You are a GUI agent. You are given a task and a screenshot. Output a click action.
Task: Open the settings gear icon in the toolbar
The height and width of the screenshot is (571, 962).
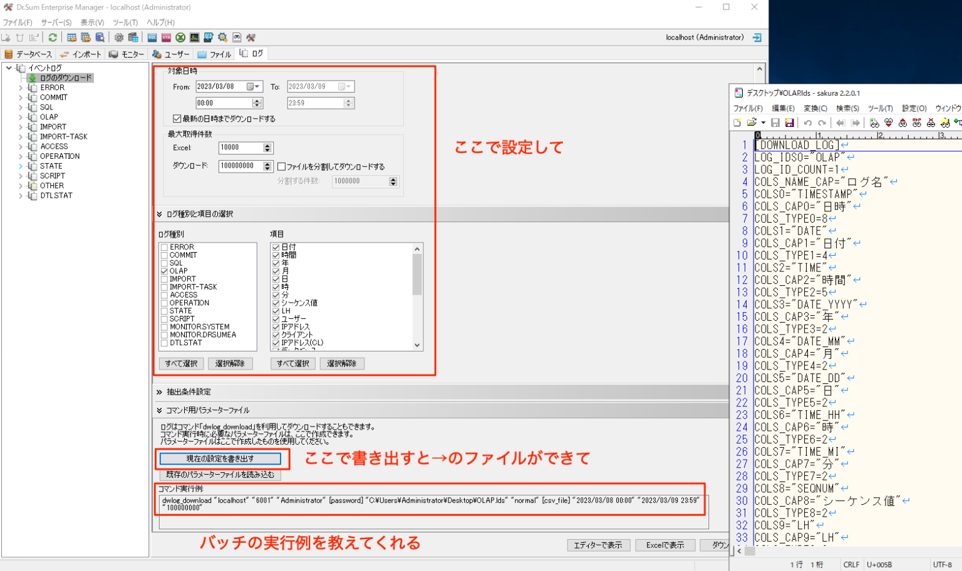click(118, 38)
